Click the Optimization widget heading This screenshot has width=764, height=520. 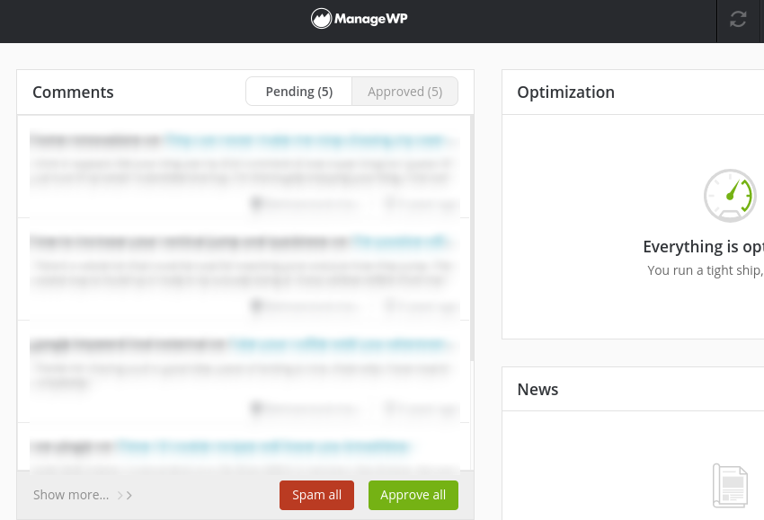click(565, 93)
